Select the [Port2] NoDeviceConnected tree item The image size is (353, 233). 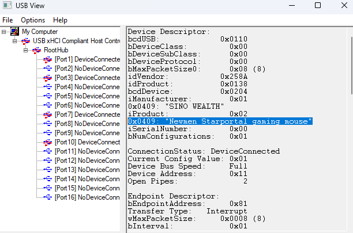[87, 68]
